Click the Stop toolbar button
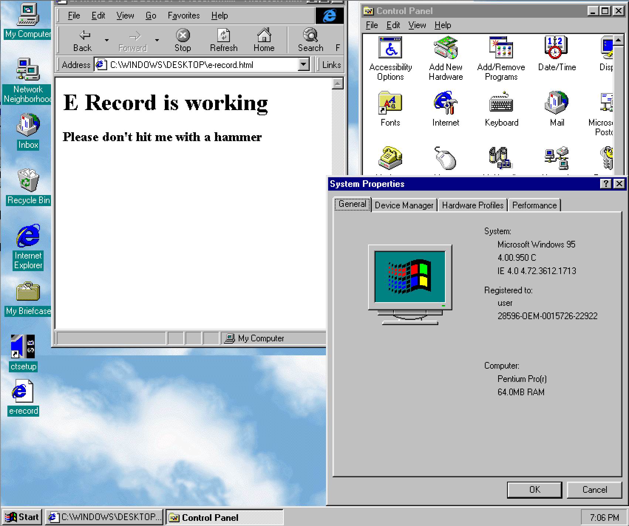Screen dimensions: 629x526 183,40
